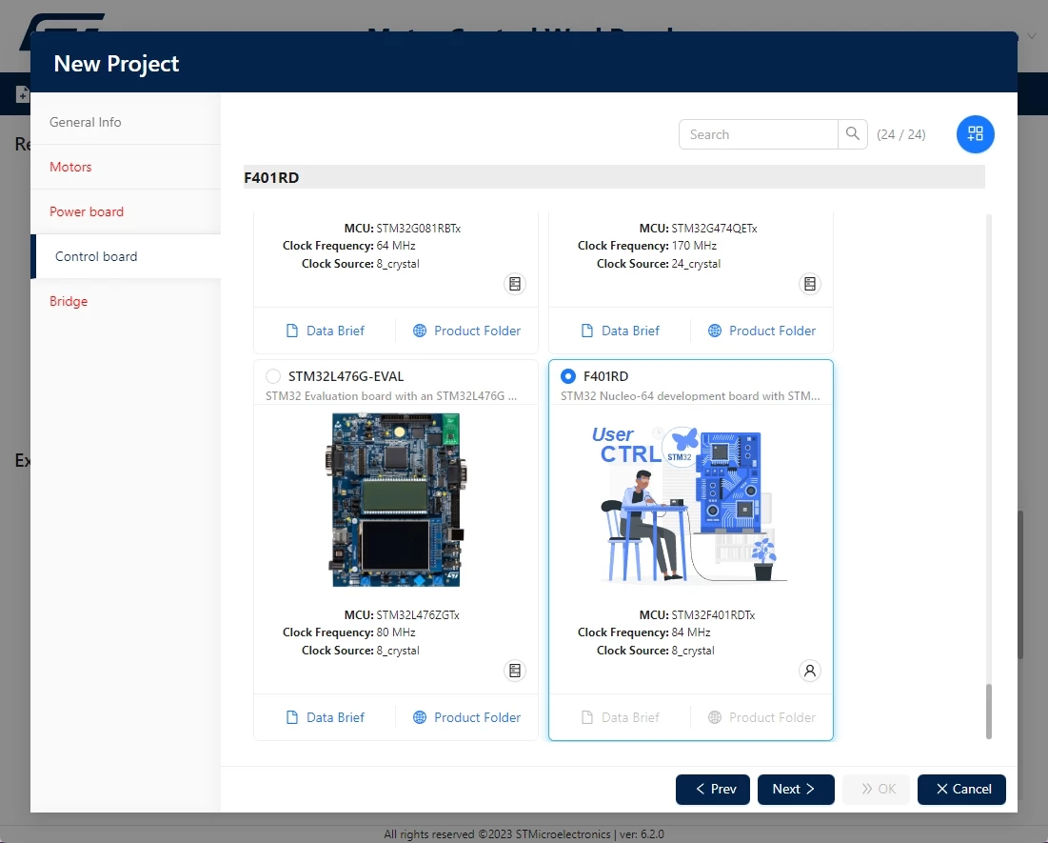This screenshot has height=843, width=1048.
Task: Click Data Brief document icon for STM32L476G-EVAL
Action: [x=292, y=717]
